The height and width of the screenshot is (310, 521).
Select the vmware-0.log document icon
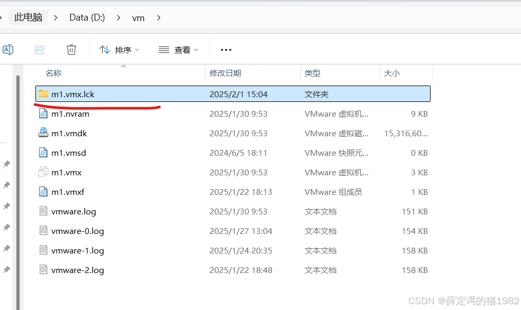[x=43, y=231]
